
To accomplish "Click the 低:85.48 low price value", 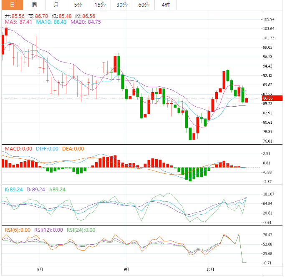I will (x=62, y=16).
